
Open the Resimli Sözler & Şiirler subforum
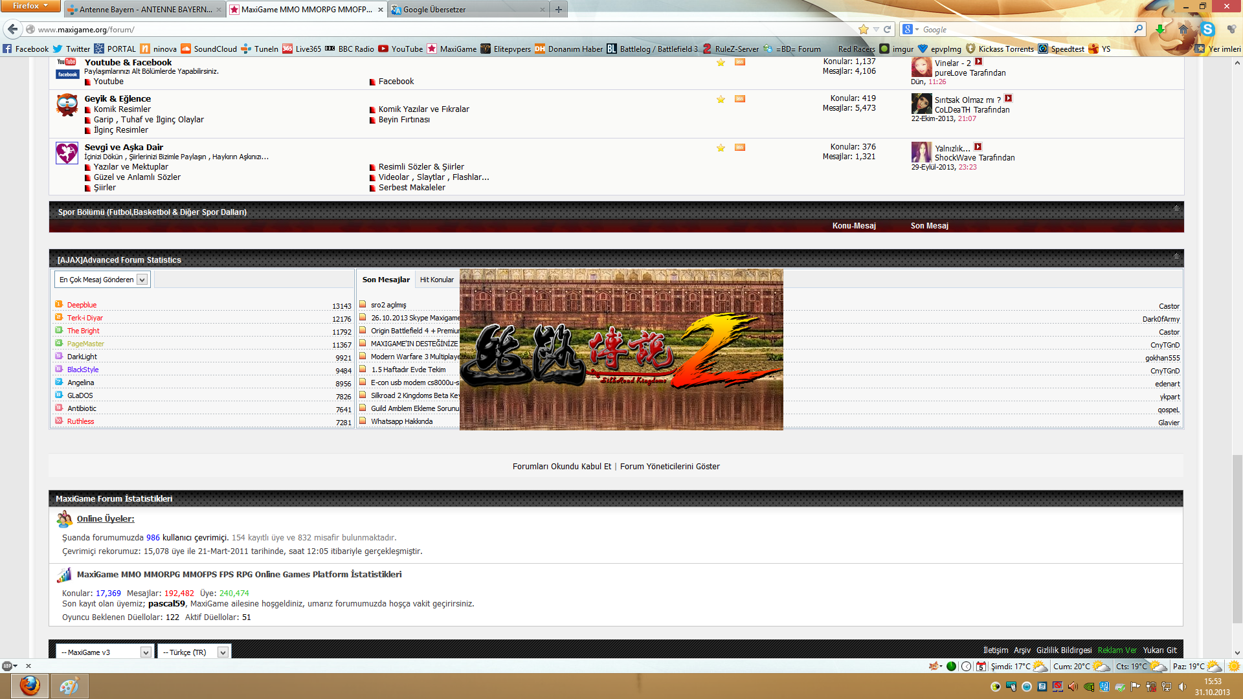pos(421,167)
